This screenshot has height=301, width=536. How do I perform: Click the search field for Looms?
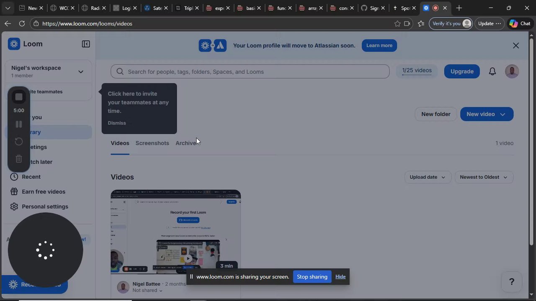click(x=250, y=71)
